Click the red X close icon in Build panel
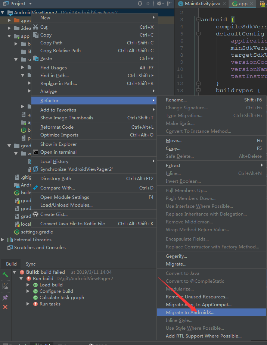This screenshot has width=267, height=345. tap(5, 307)
